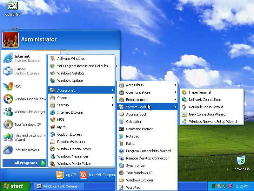Expand System Tools submenu arrow
This screenshot has width=254, height=191.
pyautogui.click(x=176, y=107)
